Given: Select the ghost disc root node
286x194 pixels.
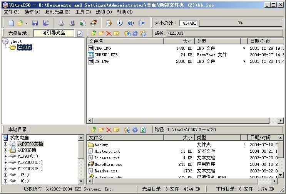Looking at the screenshot, I should 16,42.
